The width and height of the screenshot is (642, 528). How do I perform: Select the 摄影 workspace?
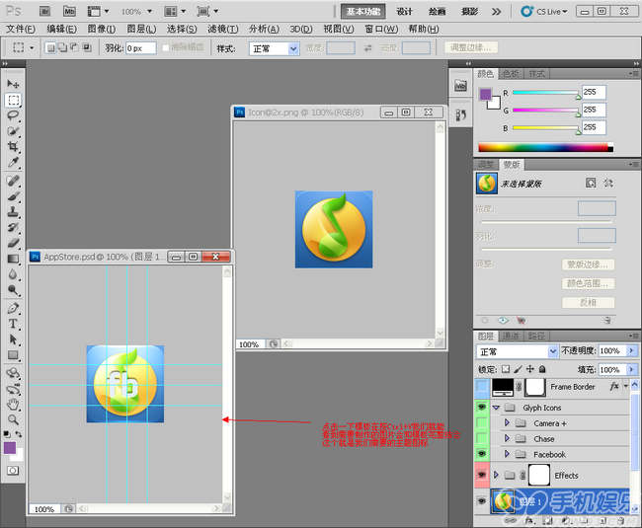pyautogui.click(x=469, y=12)
